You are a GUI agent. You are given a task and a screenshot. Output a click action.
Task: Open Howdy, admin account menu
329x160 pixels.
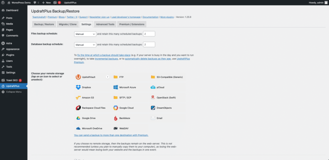tap(318, 3)
